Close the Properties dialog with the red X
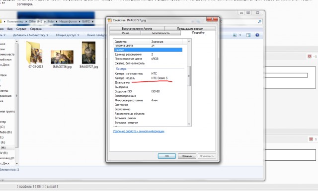The height and width of the screenshot is (191, 318). [212, 19]
